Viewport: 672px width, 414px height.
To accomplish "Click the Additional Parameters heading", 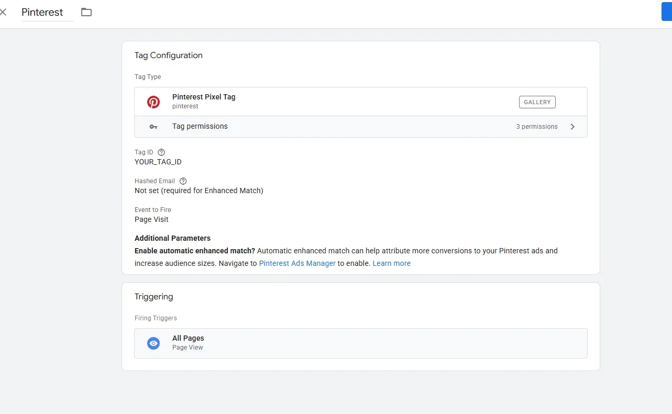I will pos(172,238).
